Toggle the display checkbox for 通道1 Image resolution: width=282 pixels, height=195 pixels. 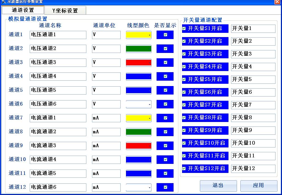point(165,35)
